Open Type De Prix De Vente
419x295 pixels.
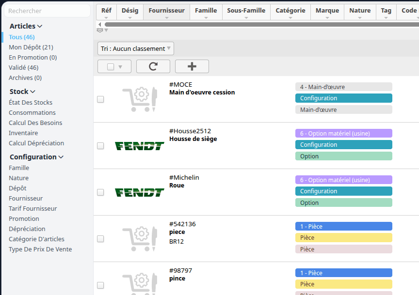pos(40,249)
